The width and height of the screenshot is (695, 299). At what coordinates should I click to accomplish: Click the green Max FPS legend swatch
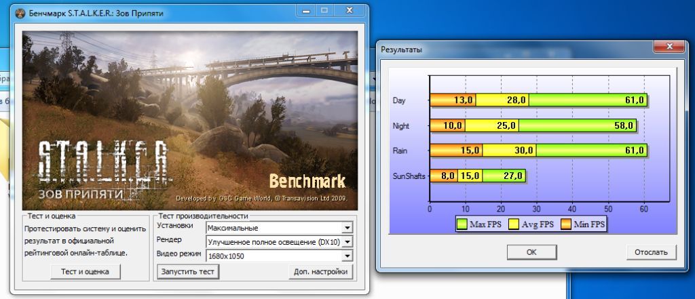click(462, 224)
